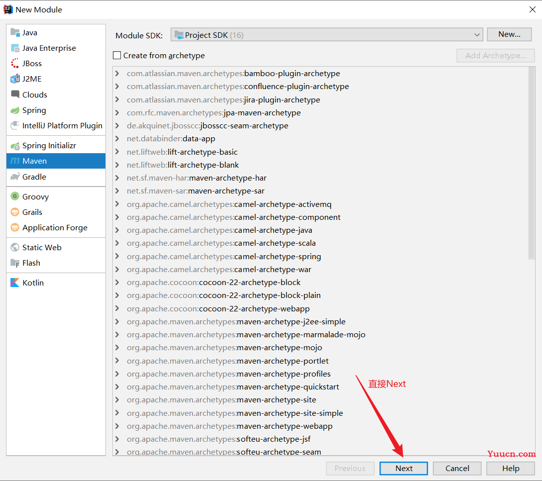Viewport: 542px width, 481px height.
Task: Click the Gradle elephant icon
Action: point(15,177)
